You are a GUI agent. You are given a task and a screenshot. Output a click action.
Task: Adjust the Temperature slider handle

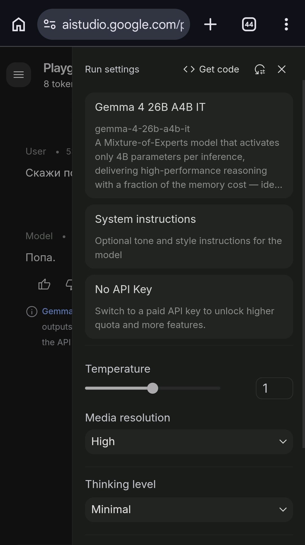pyautogui.click(x=152, y=388)
